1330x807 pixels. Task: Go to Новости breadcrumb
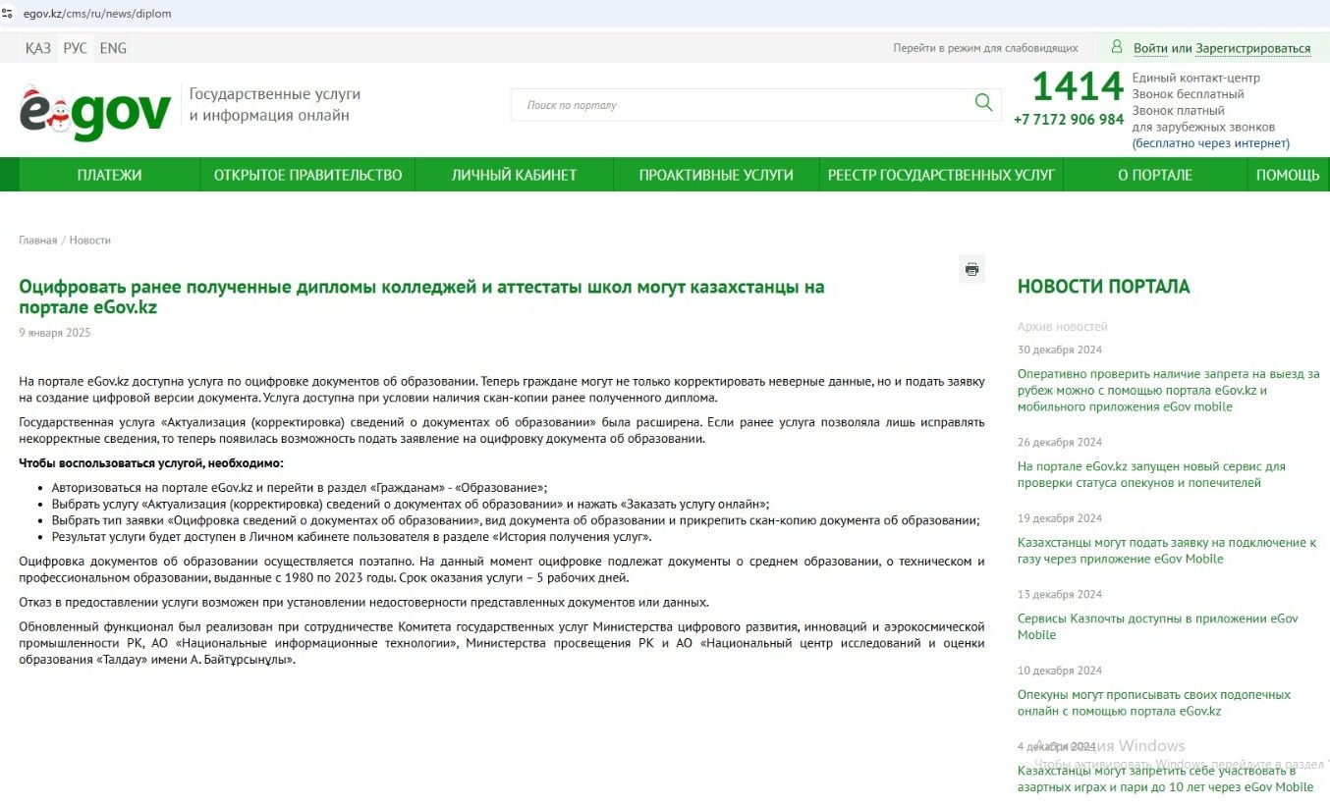90,240
